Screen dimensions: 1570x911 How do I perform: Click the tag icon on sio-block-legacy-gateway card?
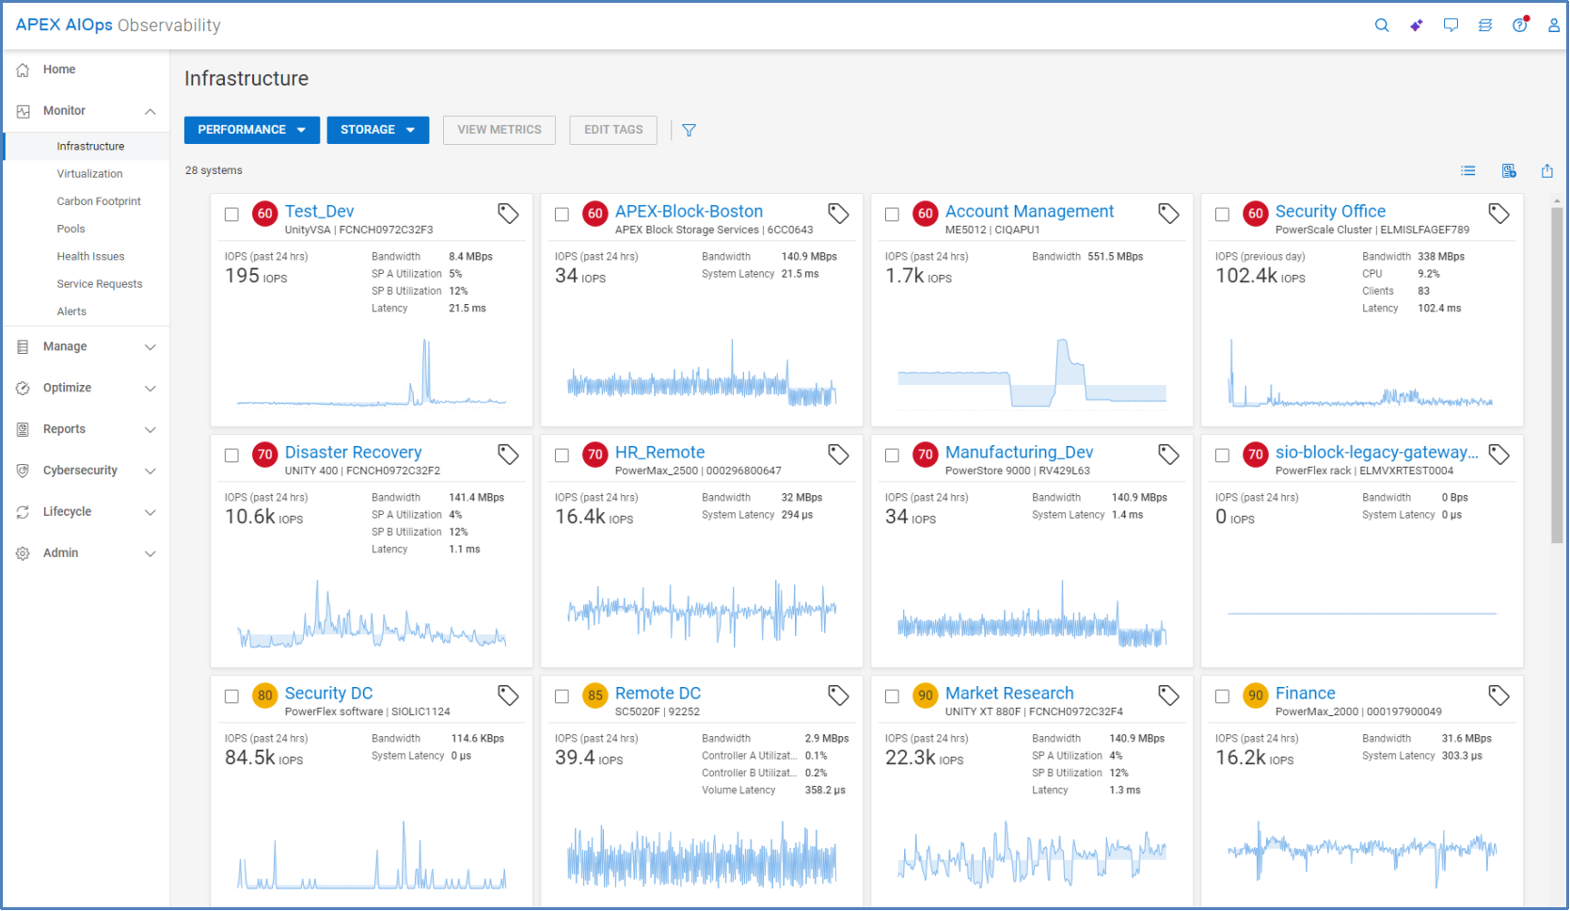pos(1499,455)
